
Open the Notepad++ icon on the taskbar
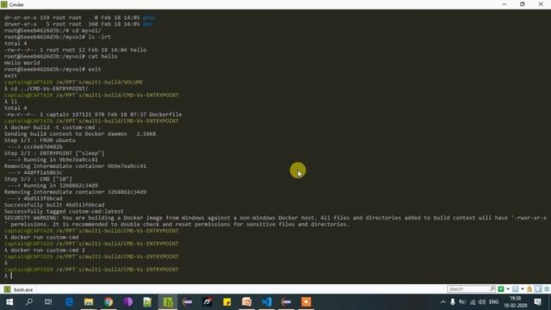147,302
